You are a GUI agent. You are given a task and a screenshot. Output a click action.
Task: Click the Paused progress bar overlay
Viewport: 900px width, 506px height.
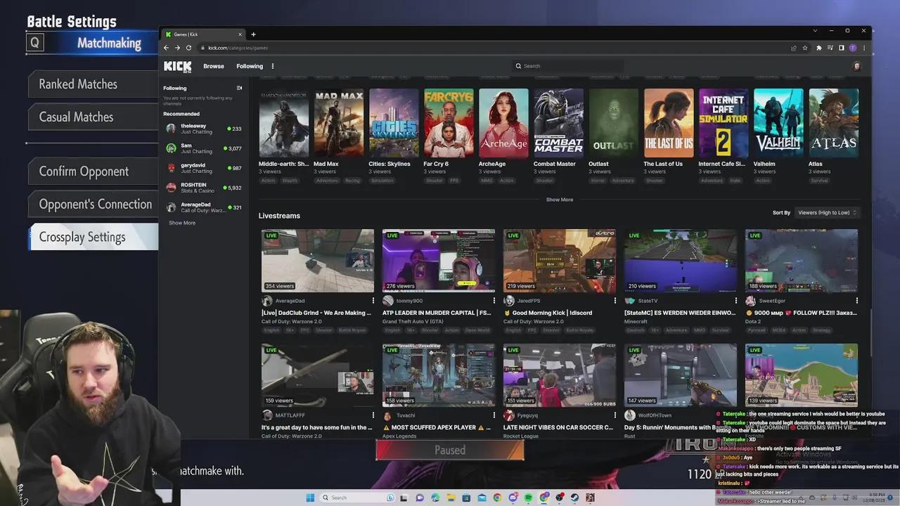tap(449, 450)
